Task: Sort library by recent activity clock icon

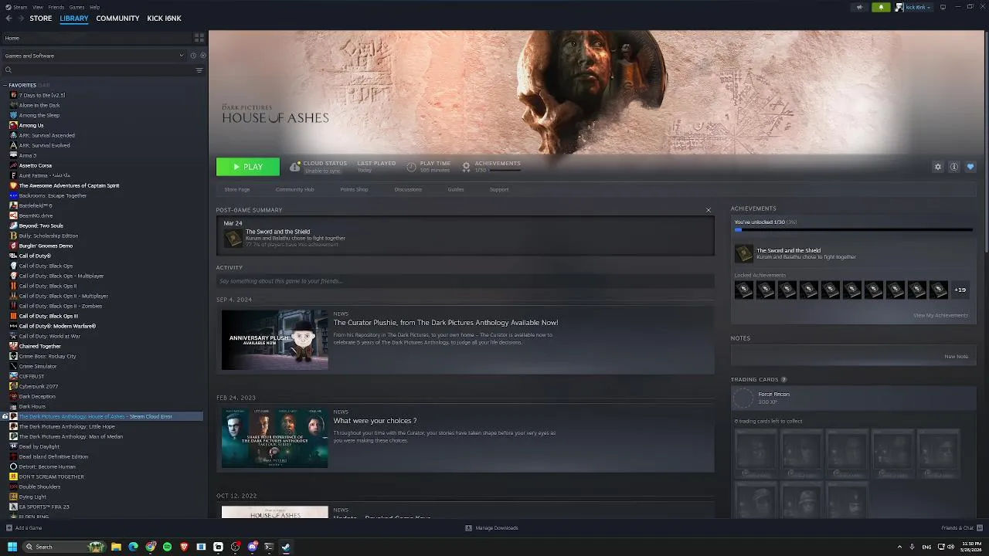Action: point(194,56)
